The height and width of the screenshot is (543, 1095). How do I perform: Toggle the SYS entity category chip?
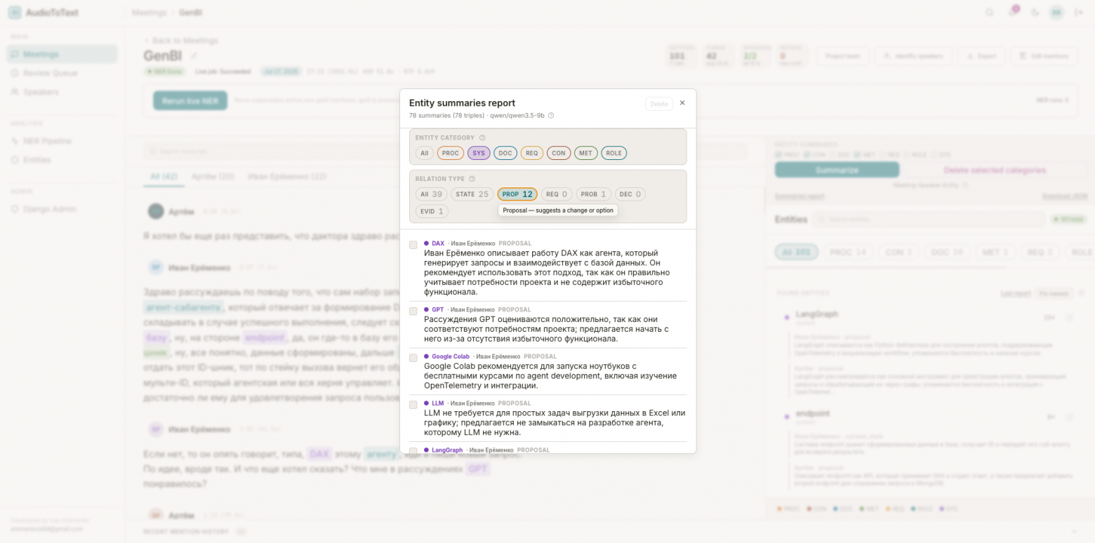[479, 153]
